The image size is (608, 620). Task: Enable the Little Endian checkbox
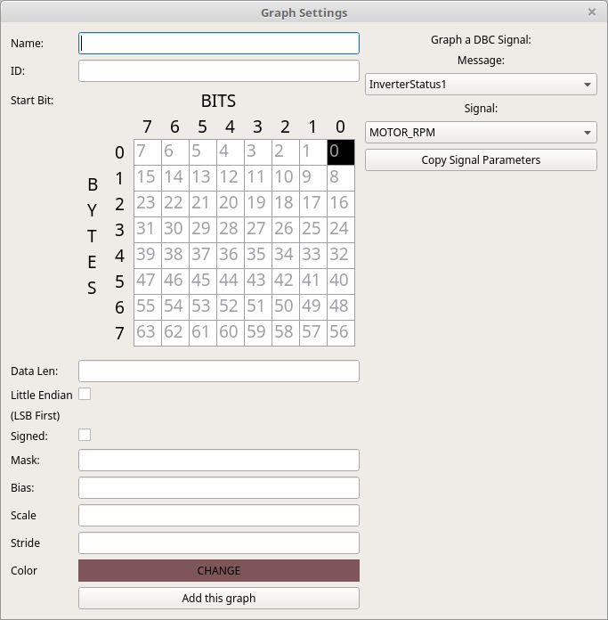85,395
